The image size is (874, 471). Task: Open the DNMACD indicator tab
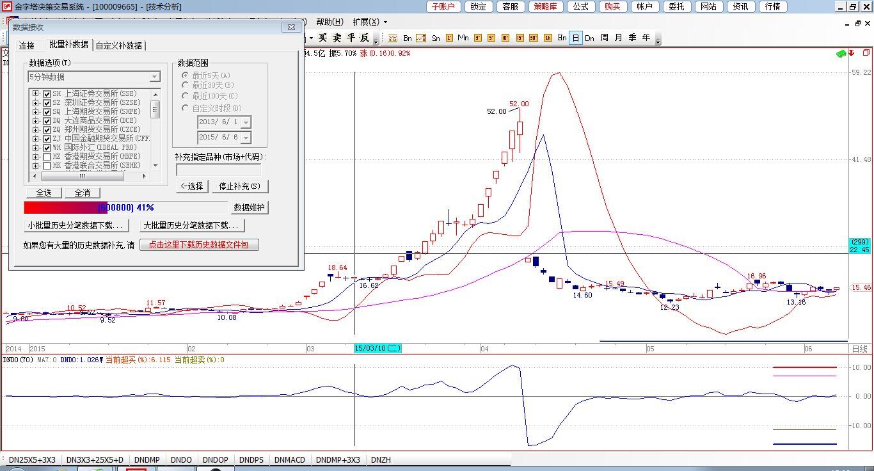click(x=290, y=459)
